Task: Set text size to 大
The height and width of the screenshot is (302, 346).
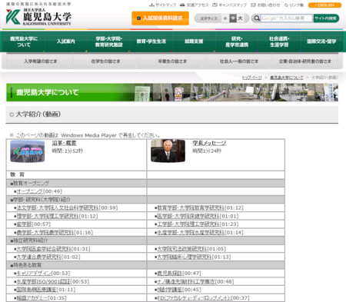Action: coord(240,18)
